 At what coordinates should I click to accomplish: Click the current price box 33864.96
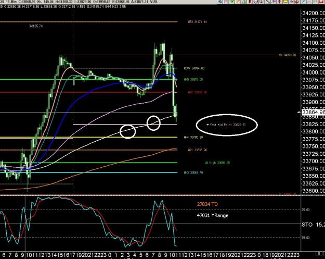313,113
